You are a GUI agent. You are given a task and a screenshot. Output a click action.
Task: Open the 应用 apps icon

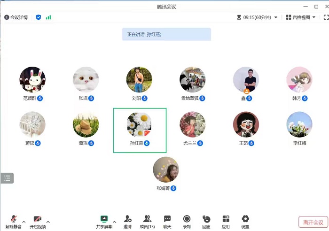pos(226,222)
